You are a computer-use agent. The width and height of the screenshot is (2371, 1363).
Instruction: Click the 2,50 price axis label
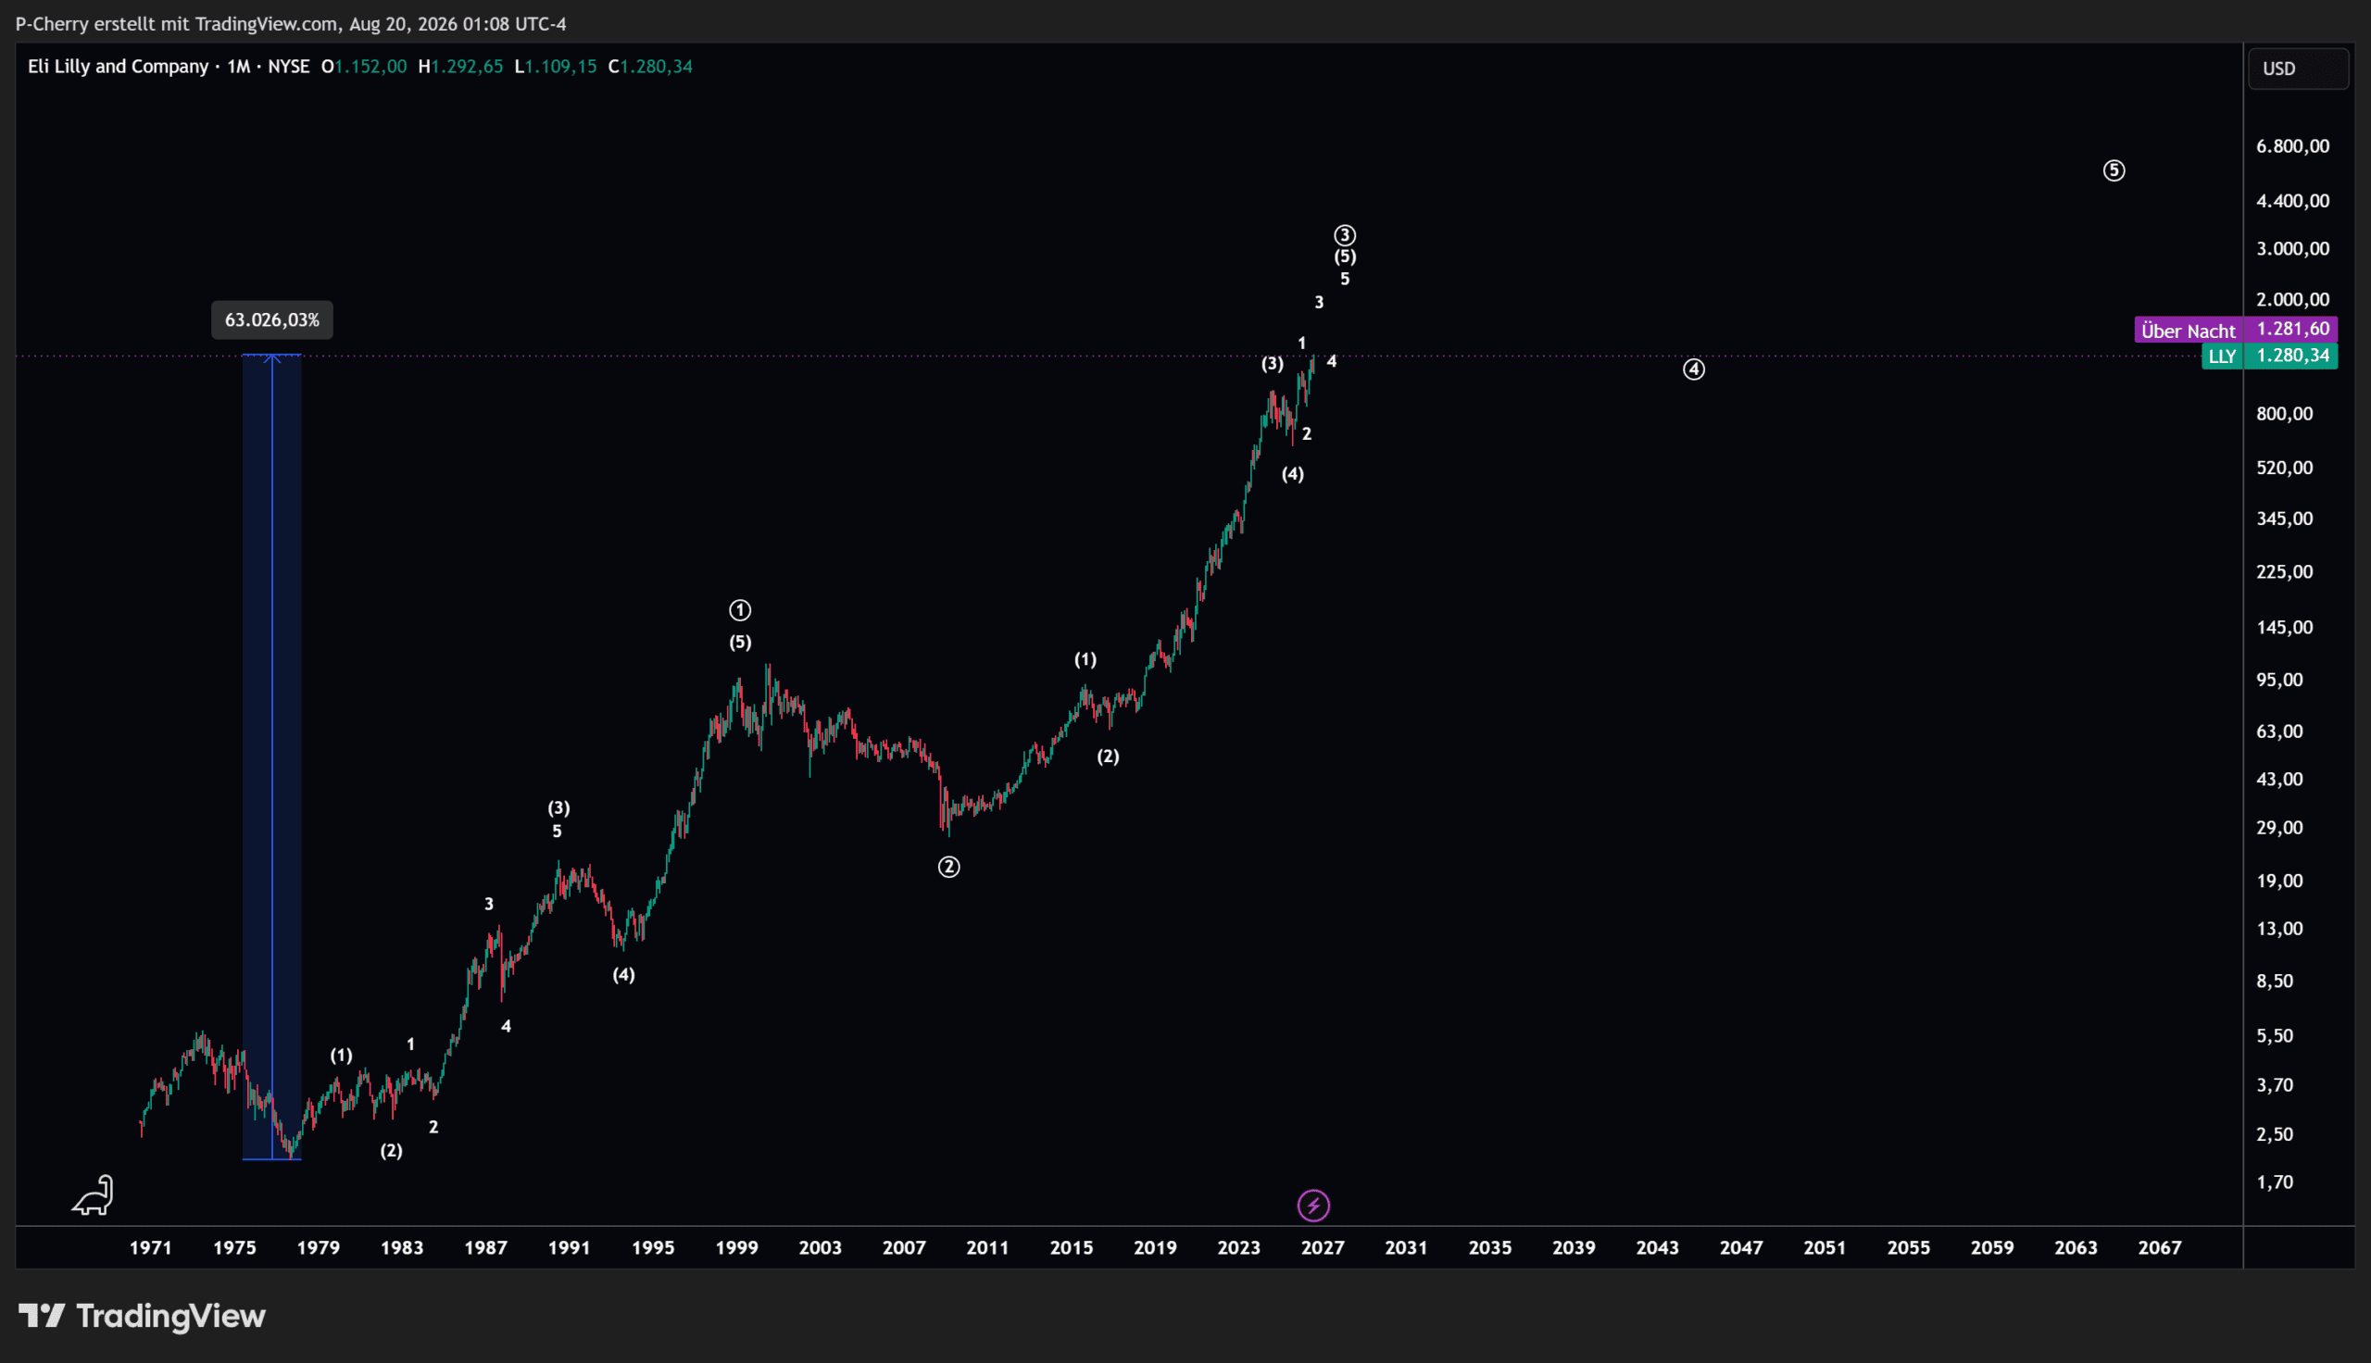2276,1134
